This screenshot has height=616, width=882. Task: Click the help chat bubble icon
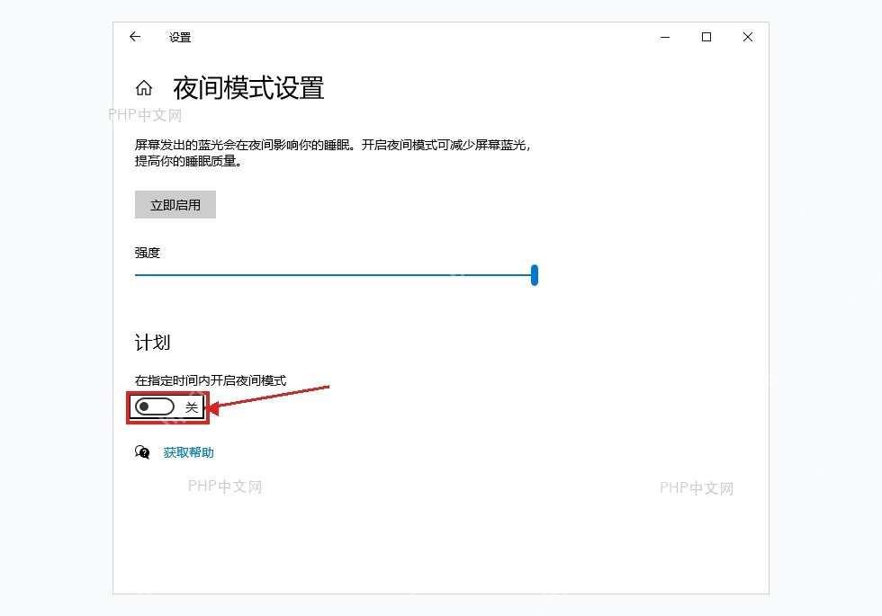pyautogui.click(x=142, y=451)
